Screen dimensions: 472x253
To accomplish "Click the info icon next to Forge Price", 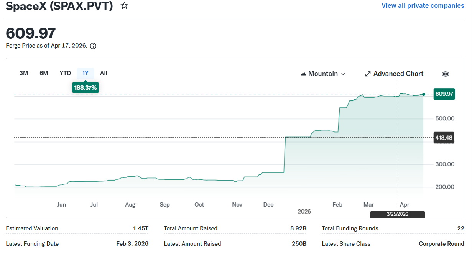I will [x=93, y=46].
